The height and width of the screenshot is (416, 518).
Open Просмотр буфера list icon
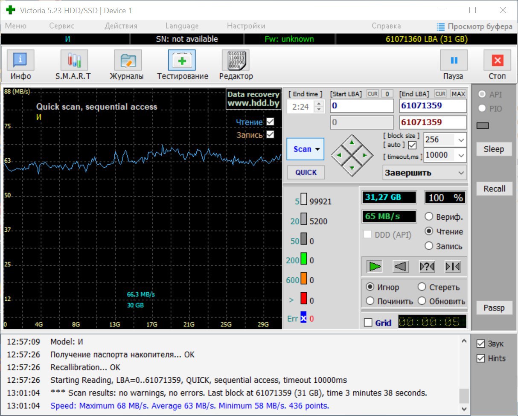coord(441,26)
